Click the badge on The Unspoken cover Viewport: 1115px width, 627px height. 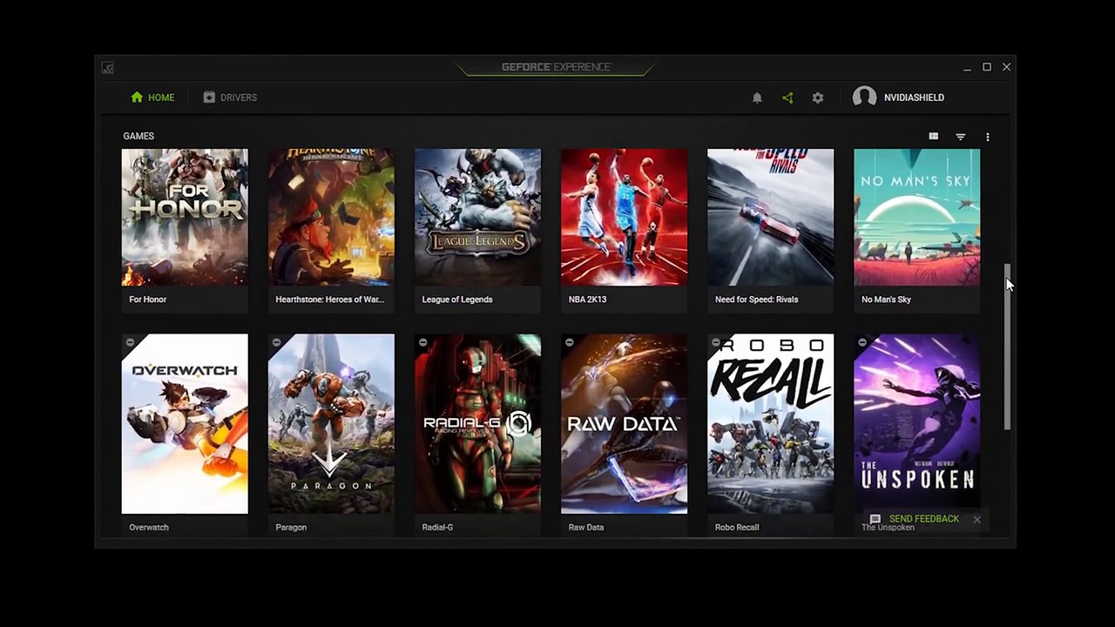[x=862, y=342]
